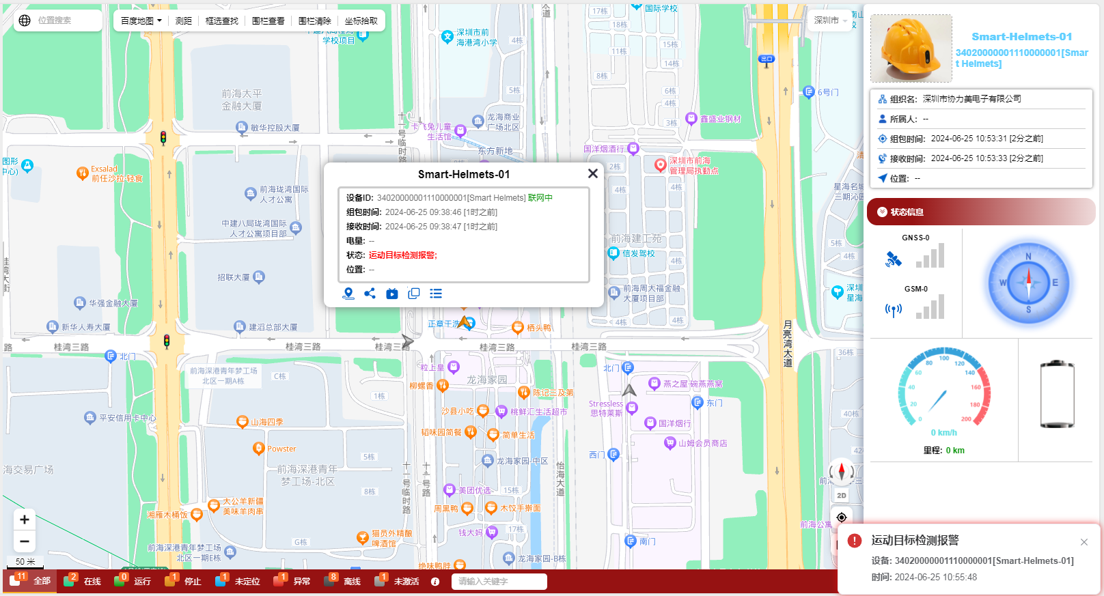This screenshot has height=596, width=1104.
Task: Click the 围栏查看 fence view button
Action: point(268,21)
